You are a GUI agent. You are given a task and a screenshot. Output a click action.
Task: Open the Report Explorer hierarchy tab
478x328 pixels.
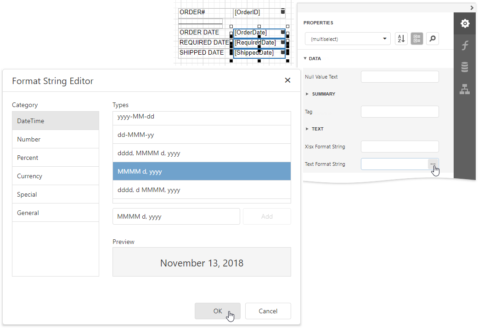tap(465, 90)
